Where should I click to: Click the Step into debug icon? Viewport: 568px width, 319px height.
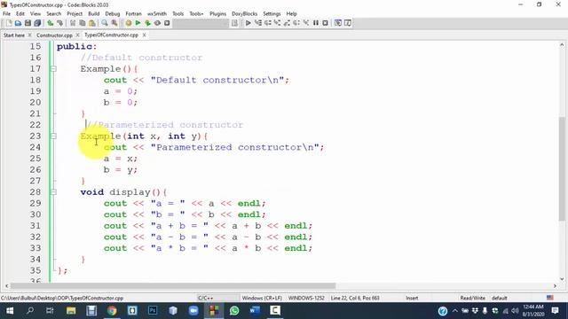pos(277,23)
